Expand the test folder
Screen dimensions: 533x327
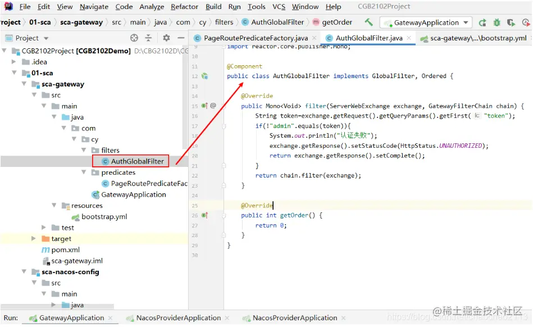click(44, 228)
